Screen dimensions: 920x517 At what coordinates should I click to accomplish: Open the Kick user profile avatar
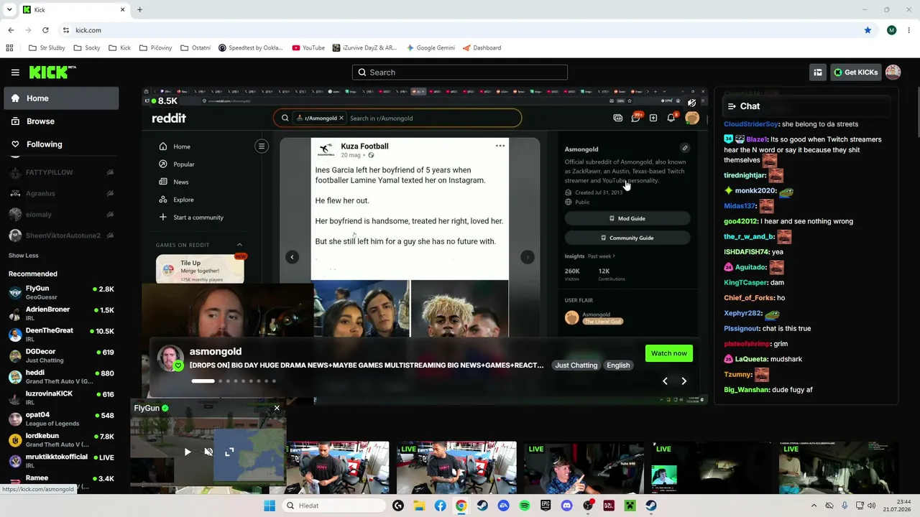coord(893,72)
